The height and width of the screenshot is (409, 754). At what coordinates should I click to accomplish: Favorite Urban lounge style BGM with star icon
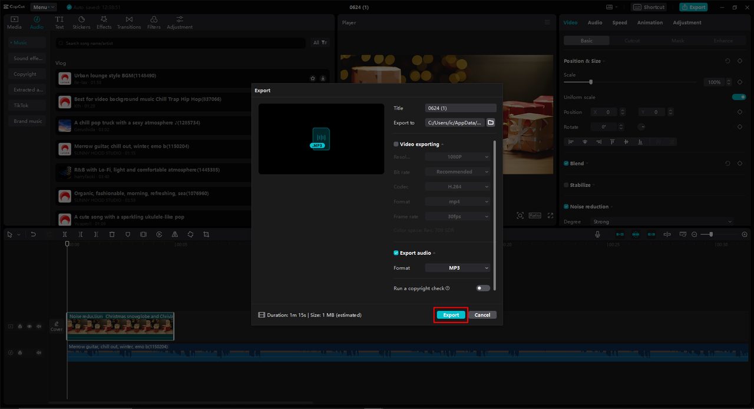tap(313, 78)
